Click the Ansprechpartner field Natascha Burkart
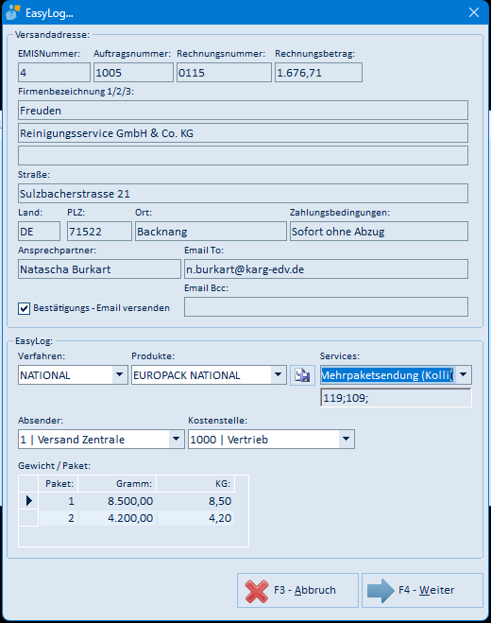 (99, 269)
